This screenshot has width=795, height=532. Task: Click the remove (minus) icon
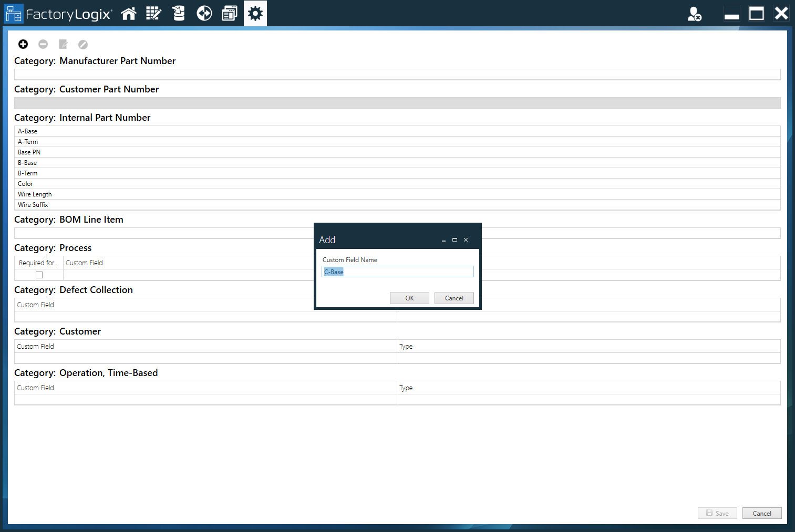(x=43, y=44)
